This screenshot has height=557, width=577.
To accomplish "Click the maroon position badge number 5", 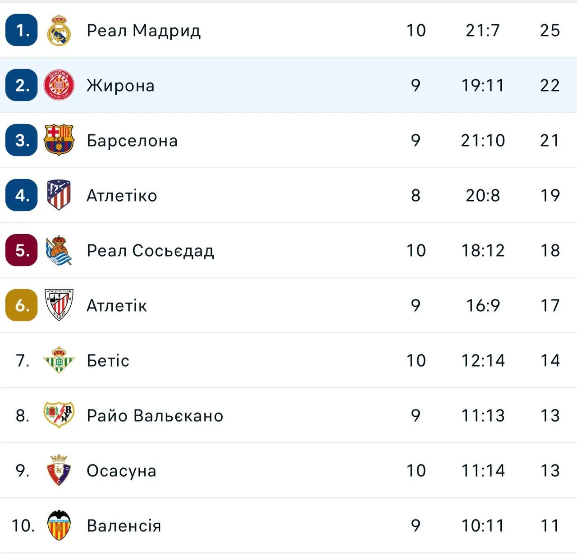I will [22, 250].
